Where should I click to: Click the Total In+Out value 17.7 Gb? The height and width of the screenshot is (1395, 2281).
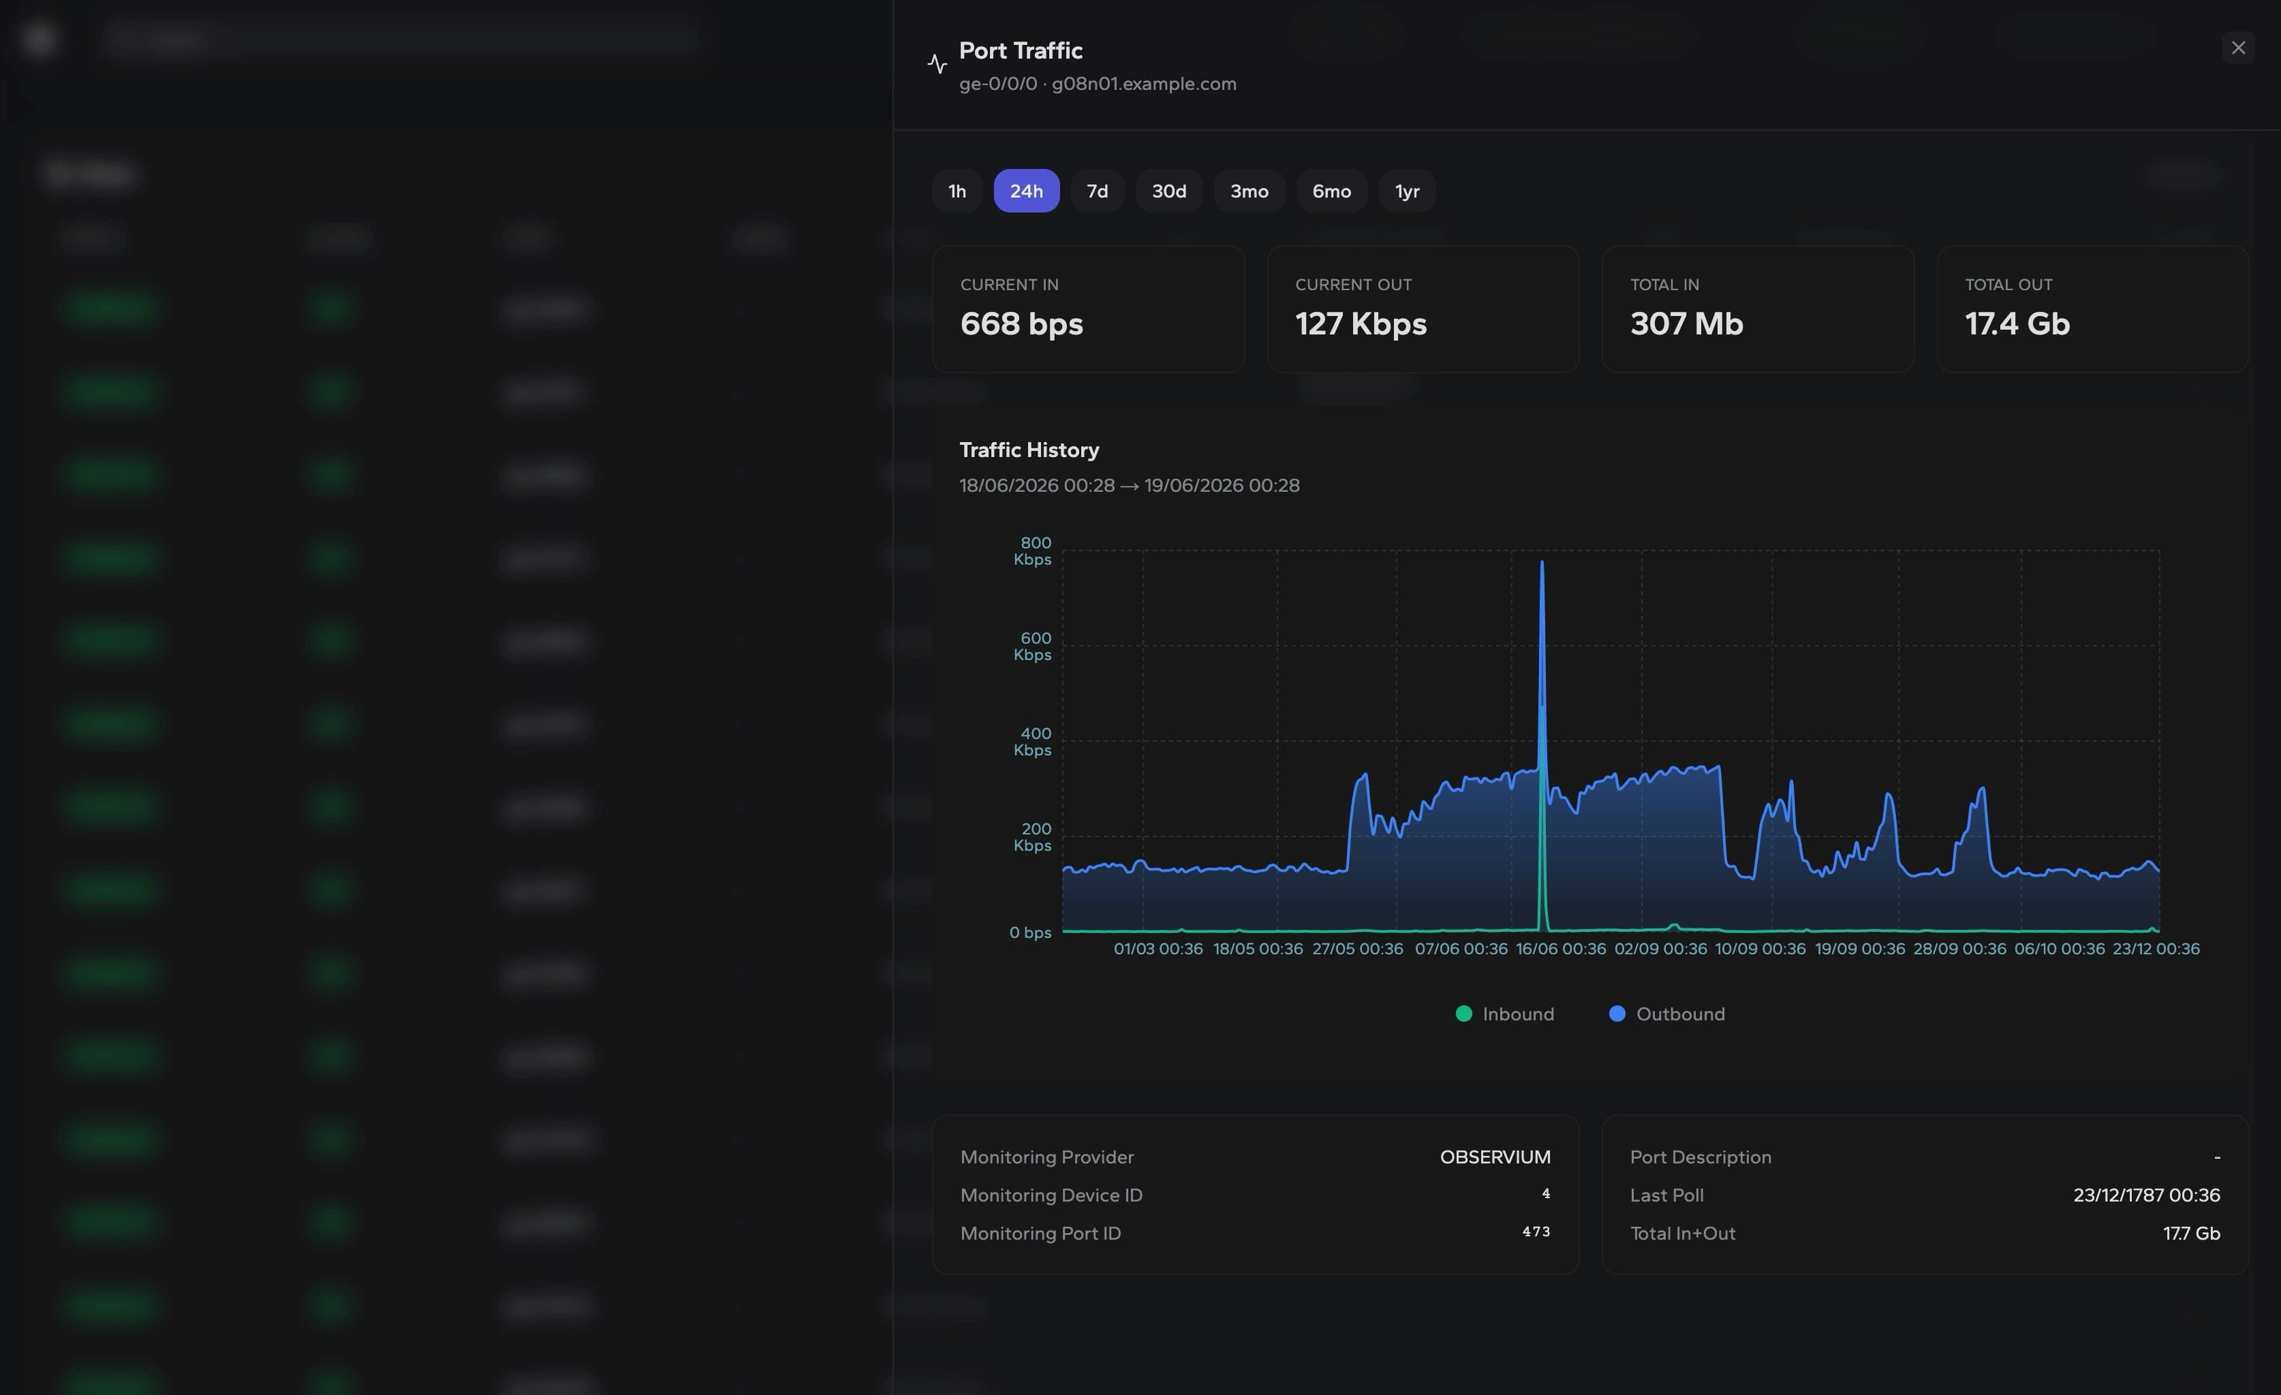click(2191, 1233)
